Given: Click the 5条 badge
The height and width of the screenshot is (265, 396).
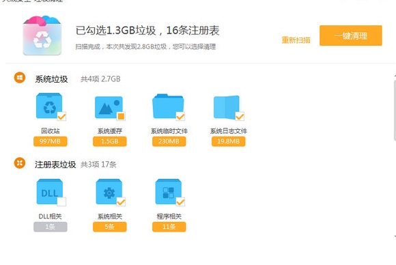Looking at the screenshot, I should tap(110, 227).
